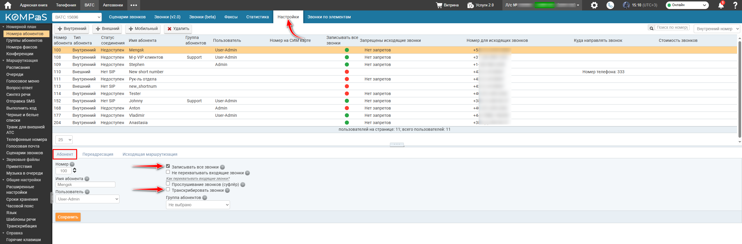Add a Внутренний subscriber
Image resolution: width=742 pixels, height=244 pixels.
[72, 29]
